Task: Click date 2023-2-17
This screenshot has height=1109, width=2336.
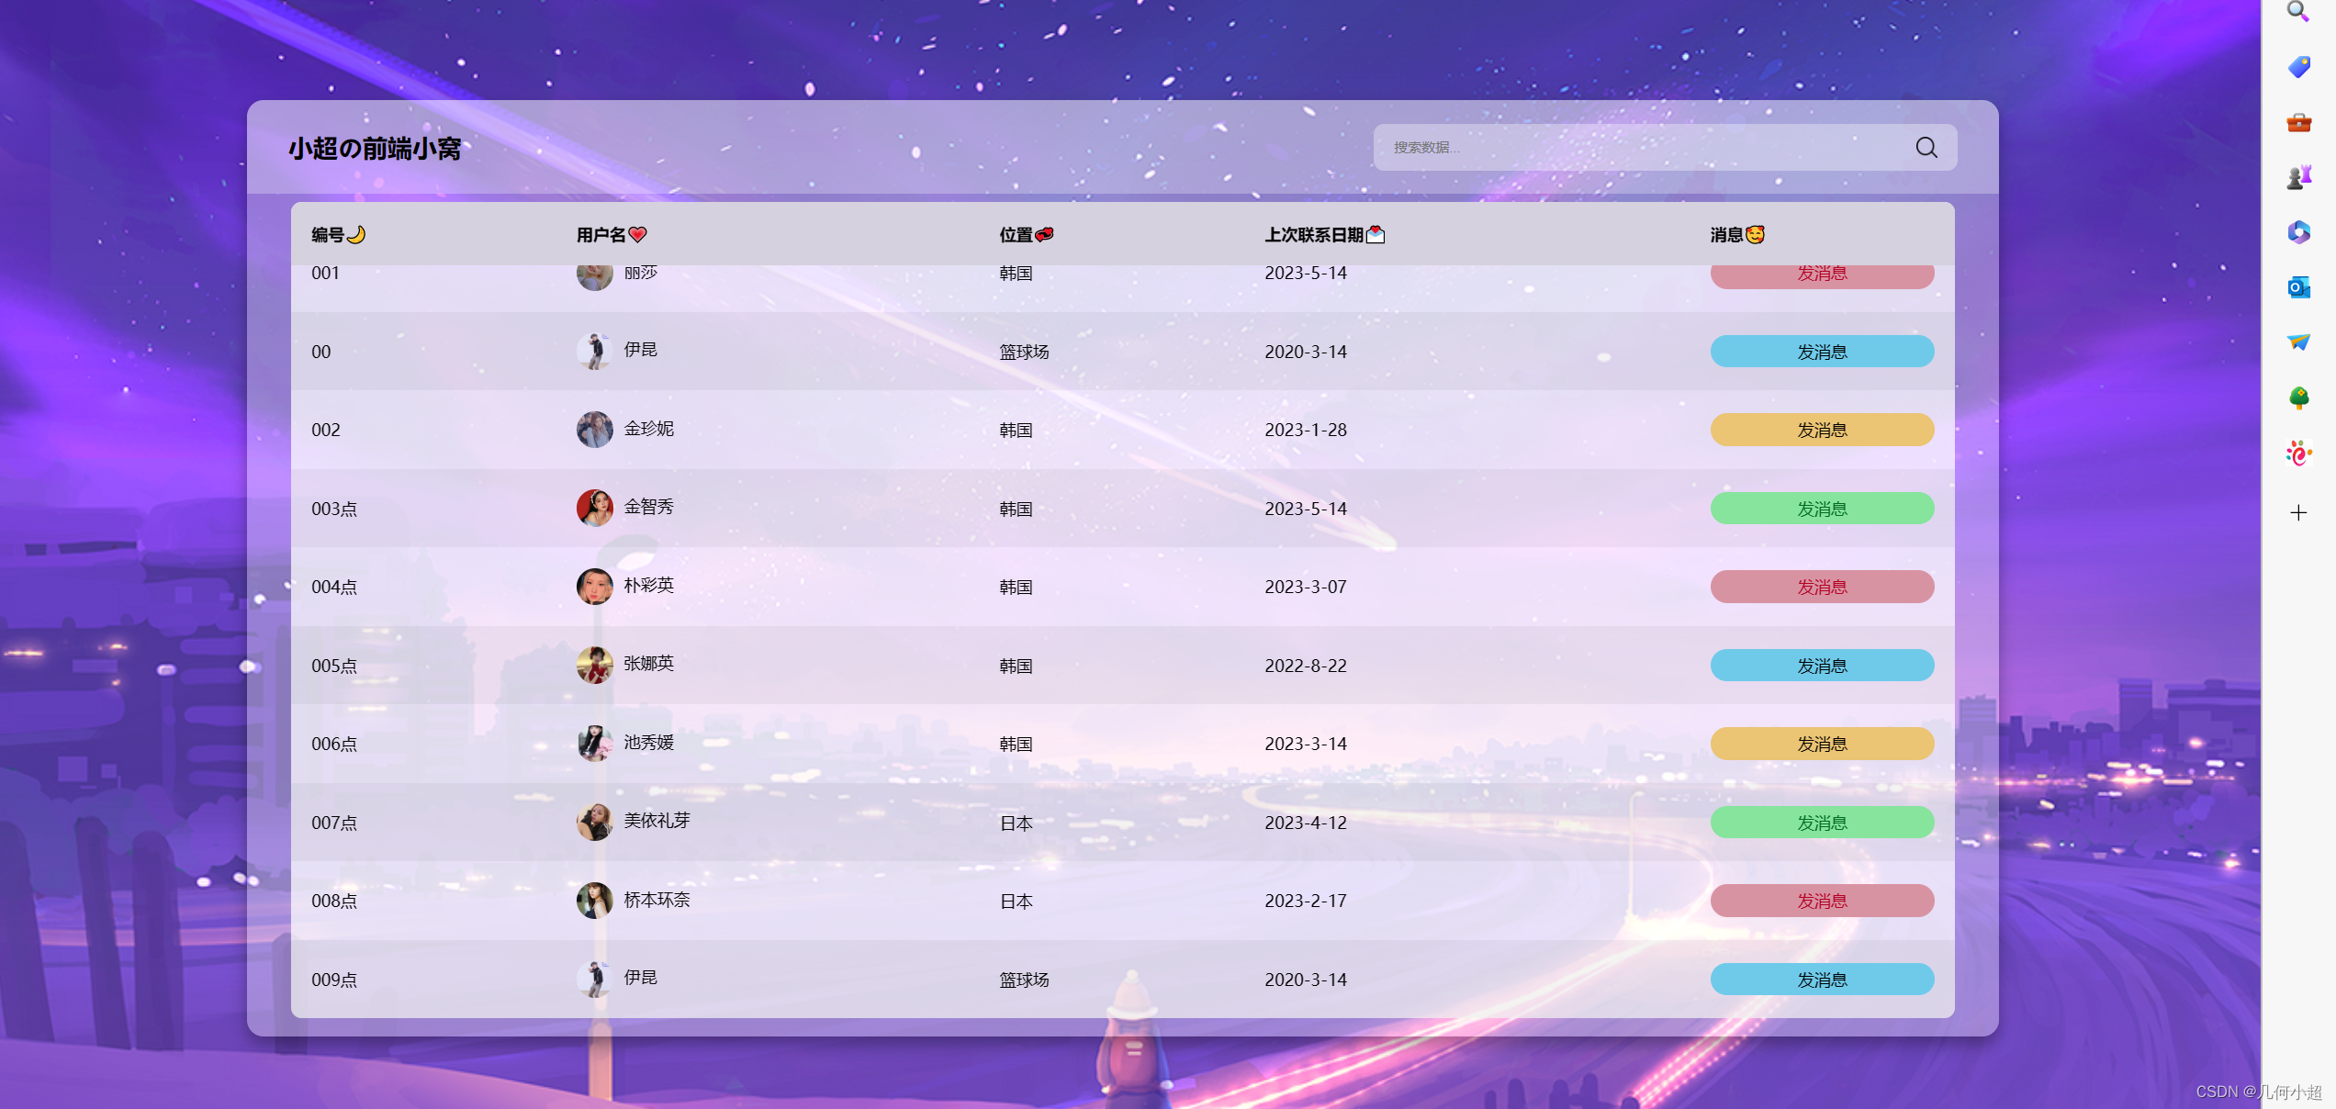Action: pyautogui.click(x=1306, y=901)
